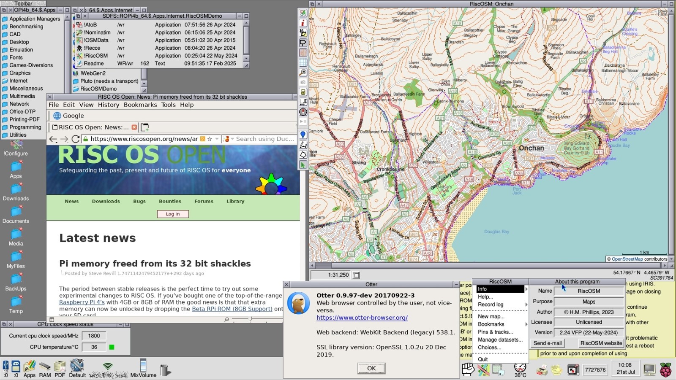Click the back arrow in Otter browser
The image size is (676, 380).
pos(53,139)
